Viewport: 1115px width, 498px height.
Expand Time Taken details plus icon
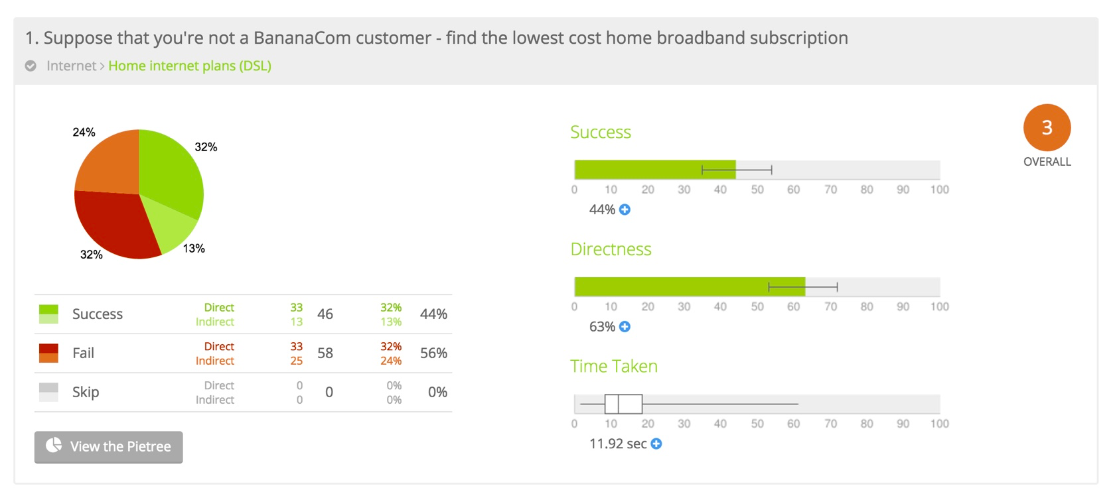pyautogui.click(x=656, y=444)
